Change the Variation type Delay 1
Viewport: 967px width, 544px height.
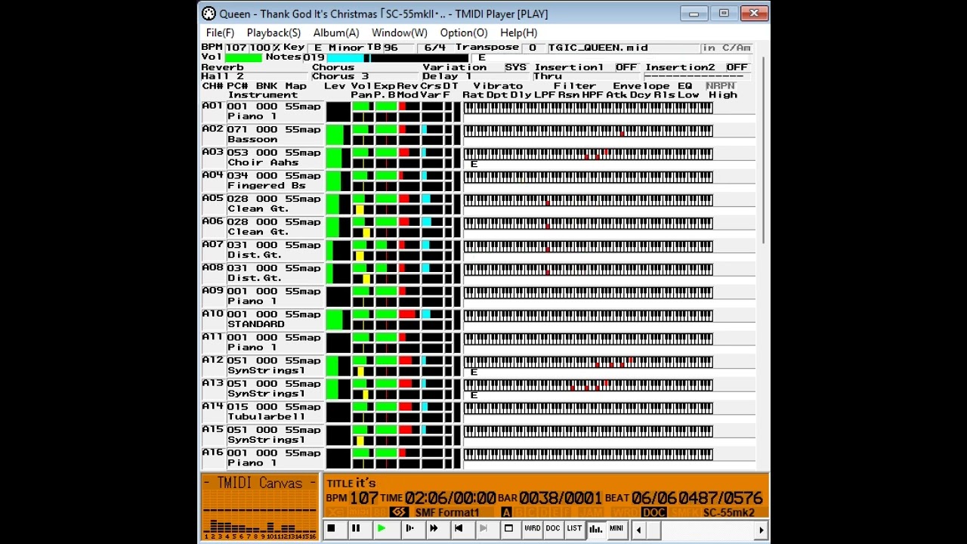[476, 76]
